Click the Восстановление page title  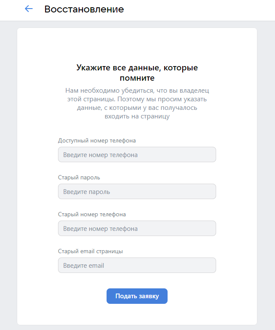click(x=84, y=9)
